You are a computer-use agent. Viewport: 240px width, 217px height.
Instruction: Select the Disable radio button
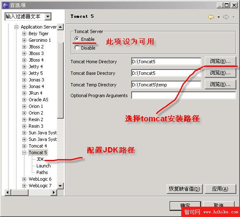pos(77,48)
